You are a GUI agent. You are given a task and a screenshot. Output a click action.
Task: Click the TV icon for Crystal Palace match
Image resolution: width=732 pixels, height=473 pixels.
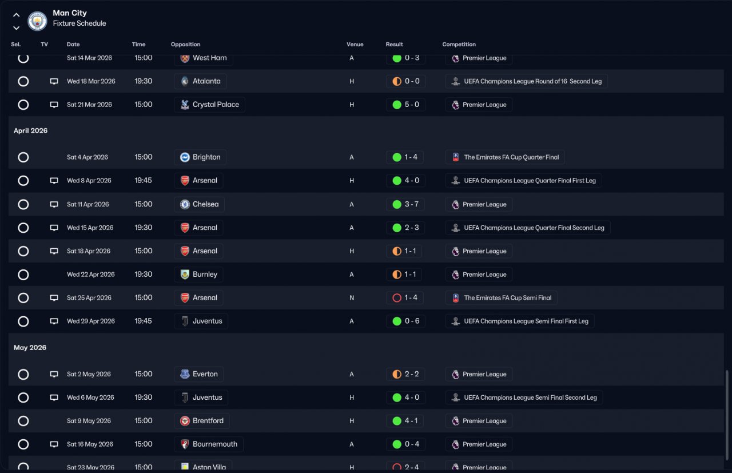[54, 105]
